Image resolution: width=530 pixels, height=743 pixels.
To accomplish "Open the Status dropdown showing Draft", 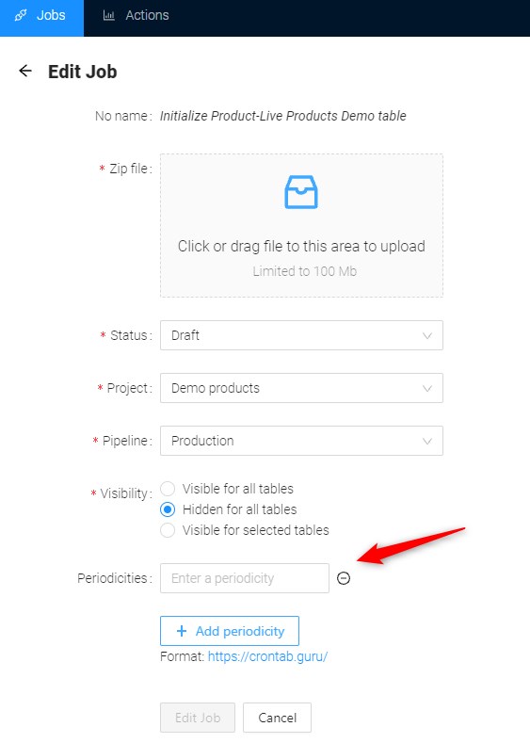I will pos(301,335).
